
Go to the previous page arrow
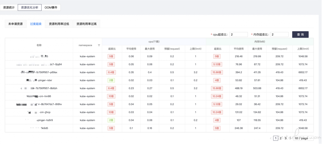click(271, 138)
